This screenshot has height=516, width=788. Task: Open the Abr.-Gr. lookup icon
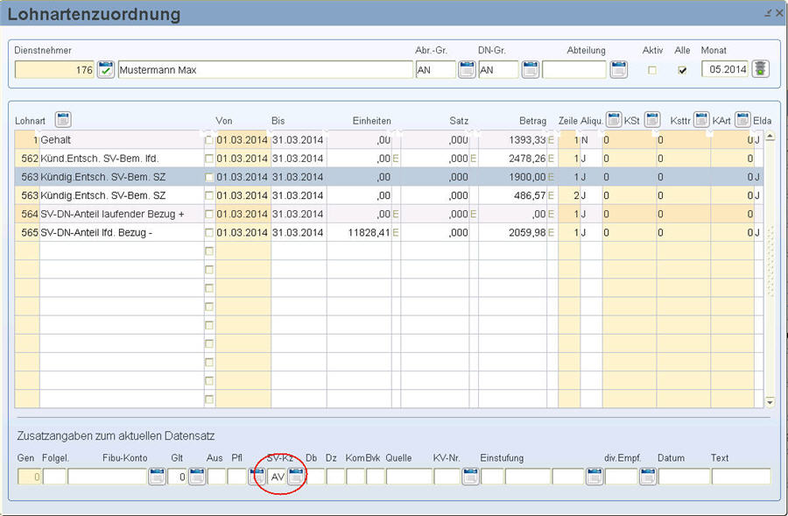pyautogui.click(x=467, y=69)
